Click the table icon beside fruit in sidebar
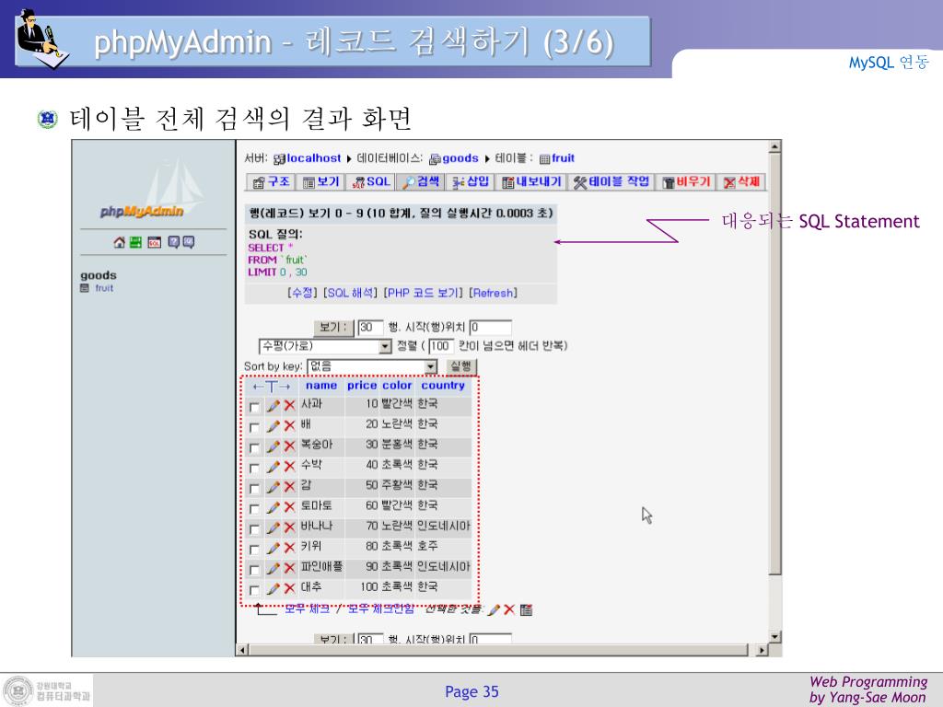The height and width of the screenshot is (707, 943). (x=85, y=288)
